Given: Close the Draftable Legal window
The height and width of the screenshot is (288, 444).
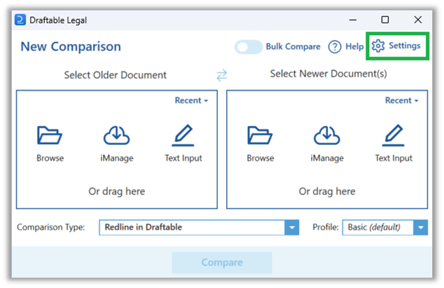Looking at the screenshot, I should tap(418, 20).
